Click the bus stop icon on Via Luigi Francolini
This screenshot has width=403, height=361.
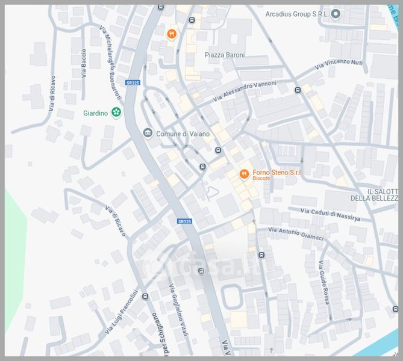point(145,295)
